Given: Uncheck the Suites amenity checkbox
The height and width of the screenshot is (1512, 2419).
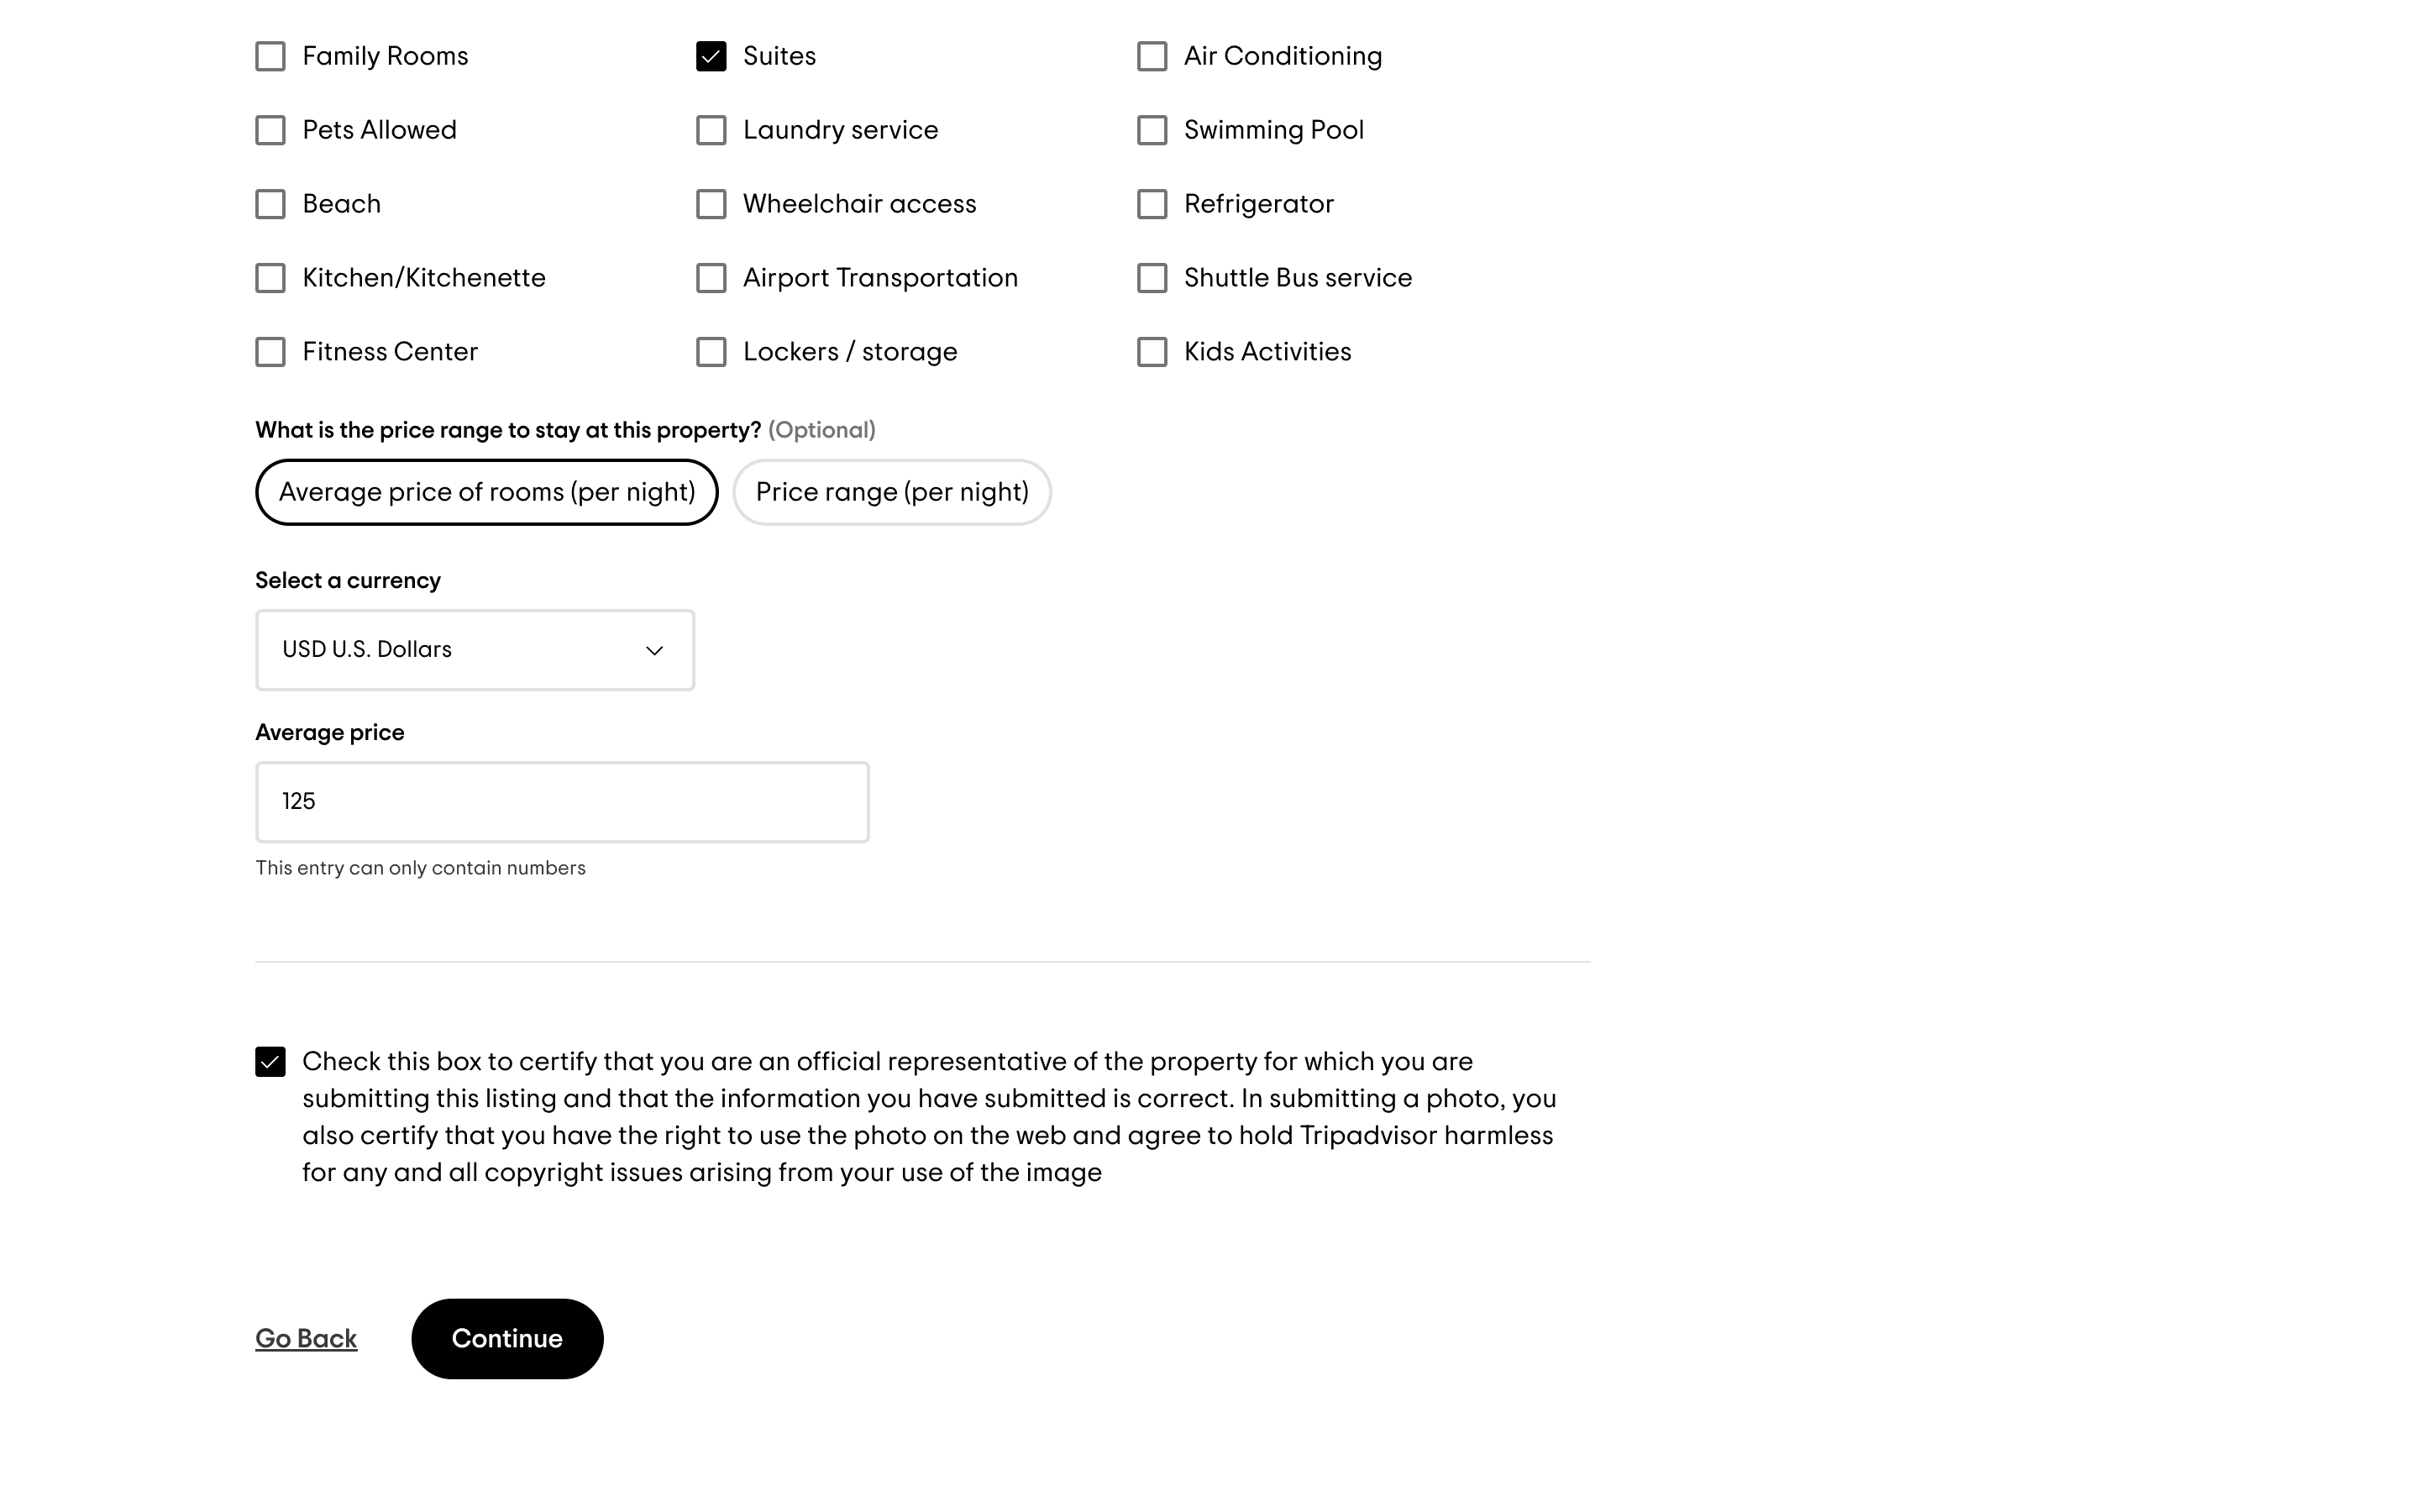Looking at the screenshot, I should click(x=711, y=56).
